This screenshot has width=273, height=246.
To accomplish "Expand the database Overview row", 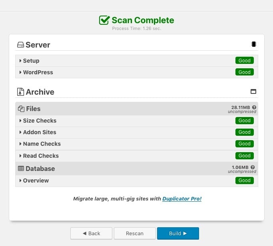I will click(35, 181).
